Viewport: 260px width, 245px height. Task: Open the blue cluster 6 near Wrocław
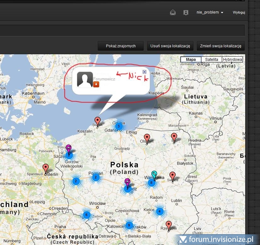click(x=87, y=215)
